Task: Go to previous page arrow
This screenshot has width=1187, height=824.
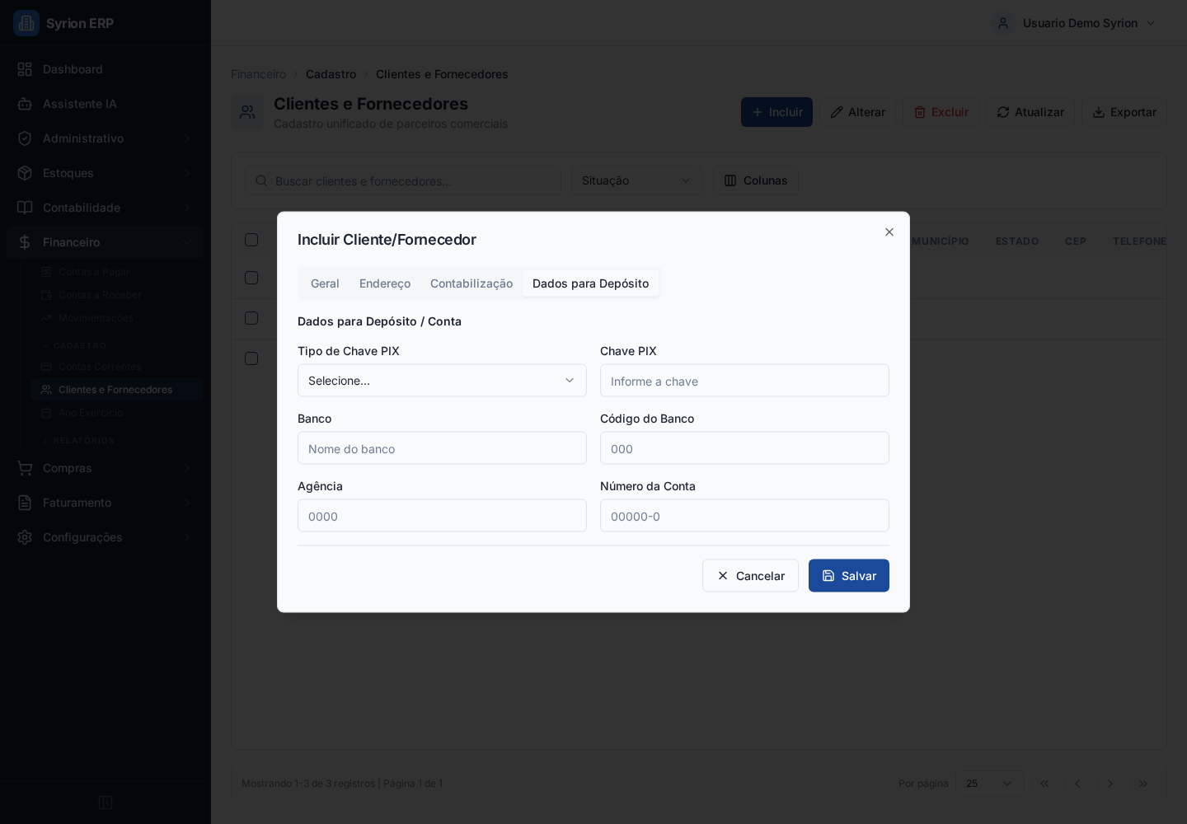Action: [x=1077, y=784]
